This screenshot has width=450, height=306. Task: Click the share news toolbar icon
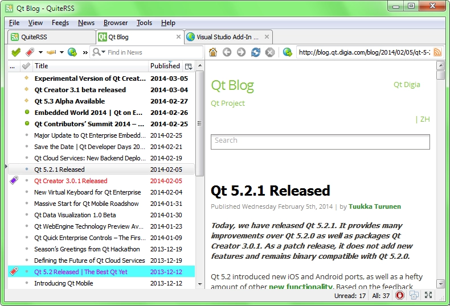51,52
